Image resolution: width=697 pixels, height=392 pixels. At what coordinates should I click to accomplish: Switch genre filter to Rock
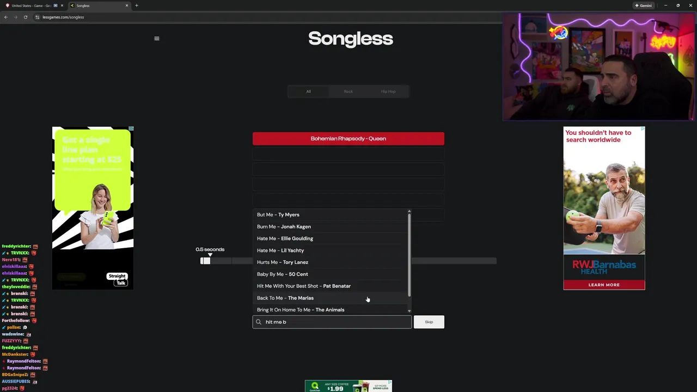(x=348, y=91)
